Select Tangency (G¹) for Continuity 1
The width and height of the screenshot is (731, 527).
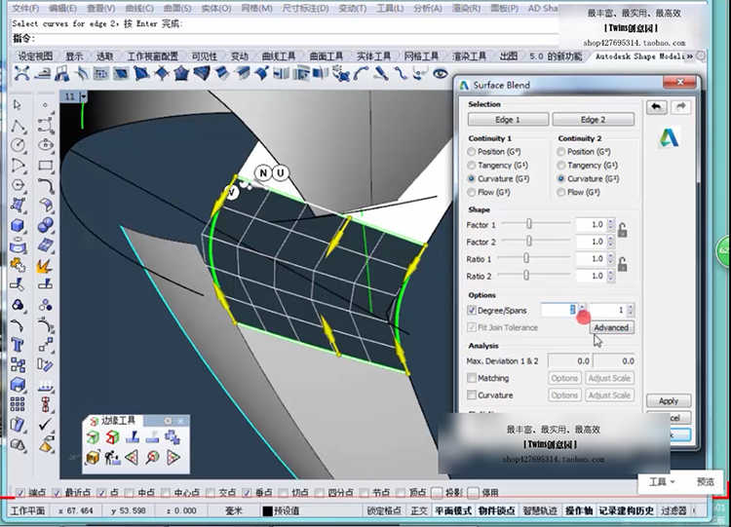click(473, 166)
